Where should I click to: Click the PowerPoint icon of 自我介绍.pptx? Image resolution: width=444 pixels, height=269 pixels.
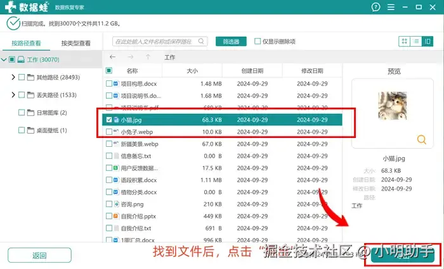(116, 216)
